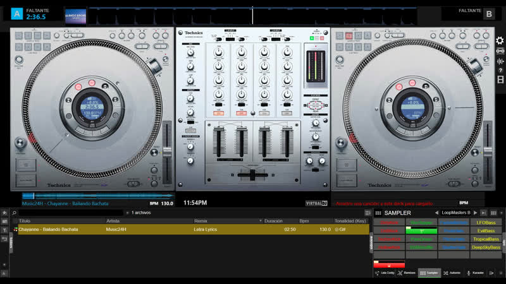
Task: Trigger the LFOBass sample pad
Action: [x=486, y=223]
